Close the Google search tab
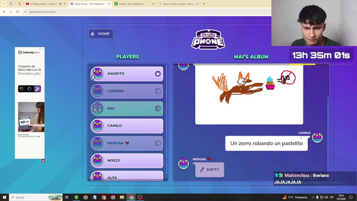 tap(197, 4)
